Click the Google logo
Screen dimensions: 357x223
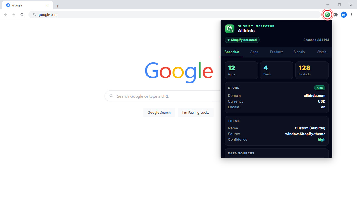179,72
